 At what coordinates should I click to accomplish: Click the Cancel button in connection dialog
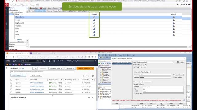tap(181, 103)
